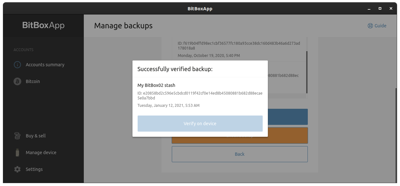Viewport: 400px width, 186px height.
Task: Click the 'Manage backups' page heading
Action: tap(123, 26)
